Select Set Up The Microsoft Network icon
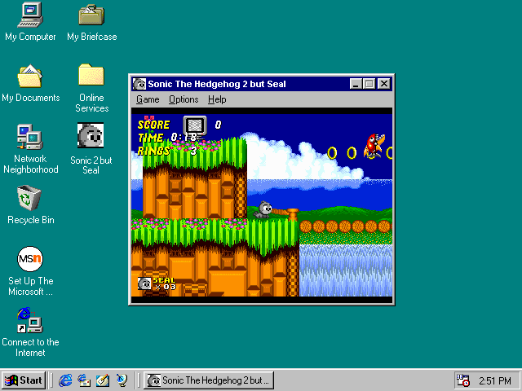Screen dimensions: 522x391 point(30,271)
